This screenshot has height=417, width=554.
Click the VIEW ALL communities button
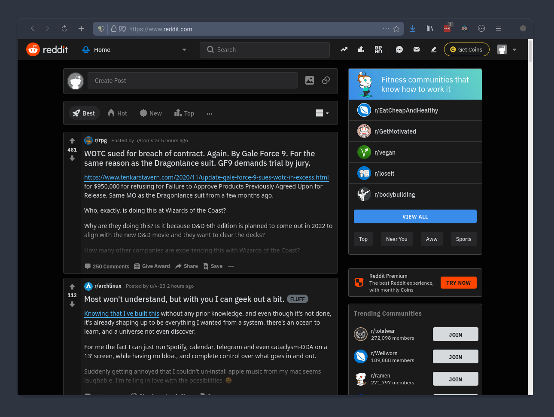(x=415, y=216)
